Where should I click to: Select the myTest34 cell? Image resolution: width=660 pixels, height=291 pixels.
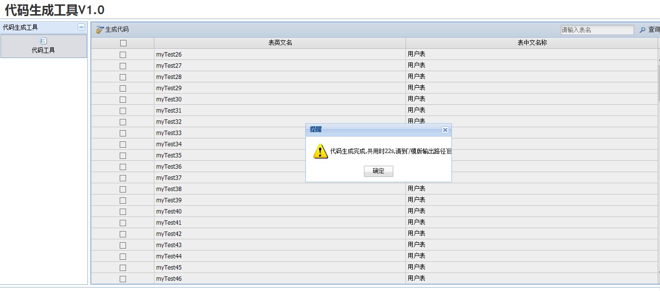280,144
